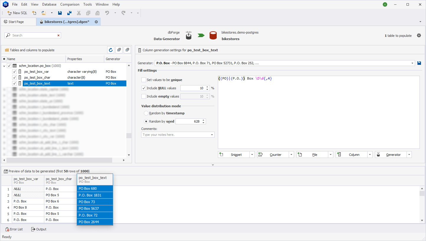426x241 pixels.
Task: Collapse the schm_location.po_box table node
Action: tap(4, 66)
